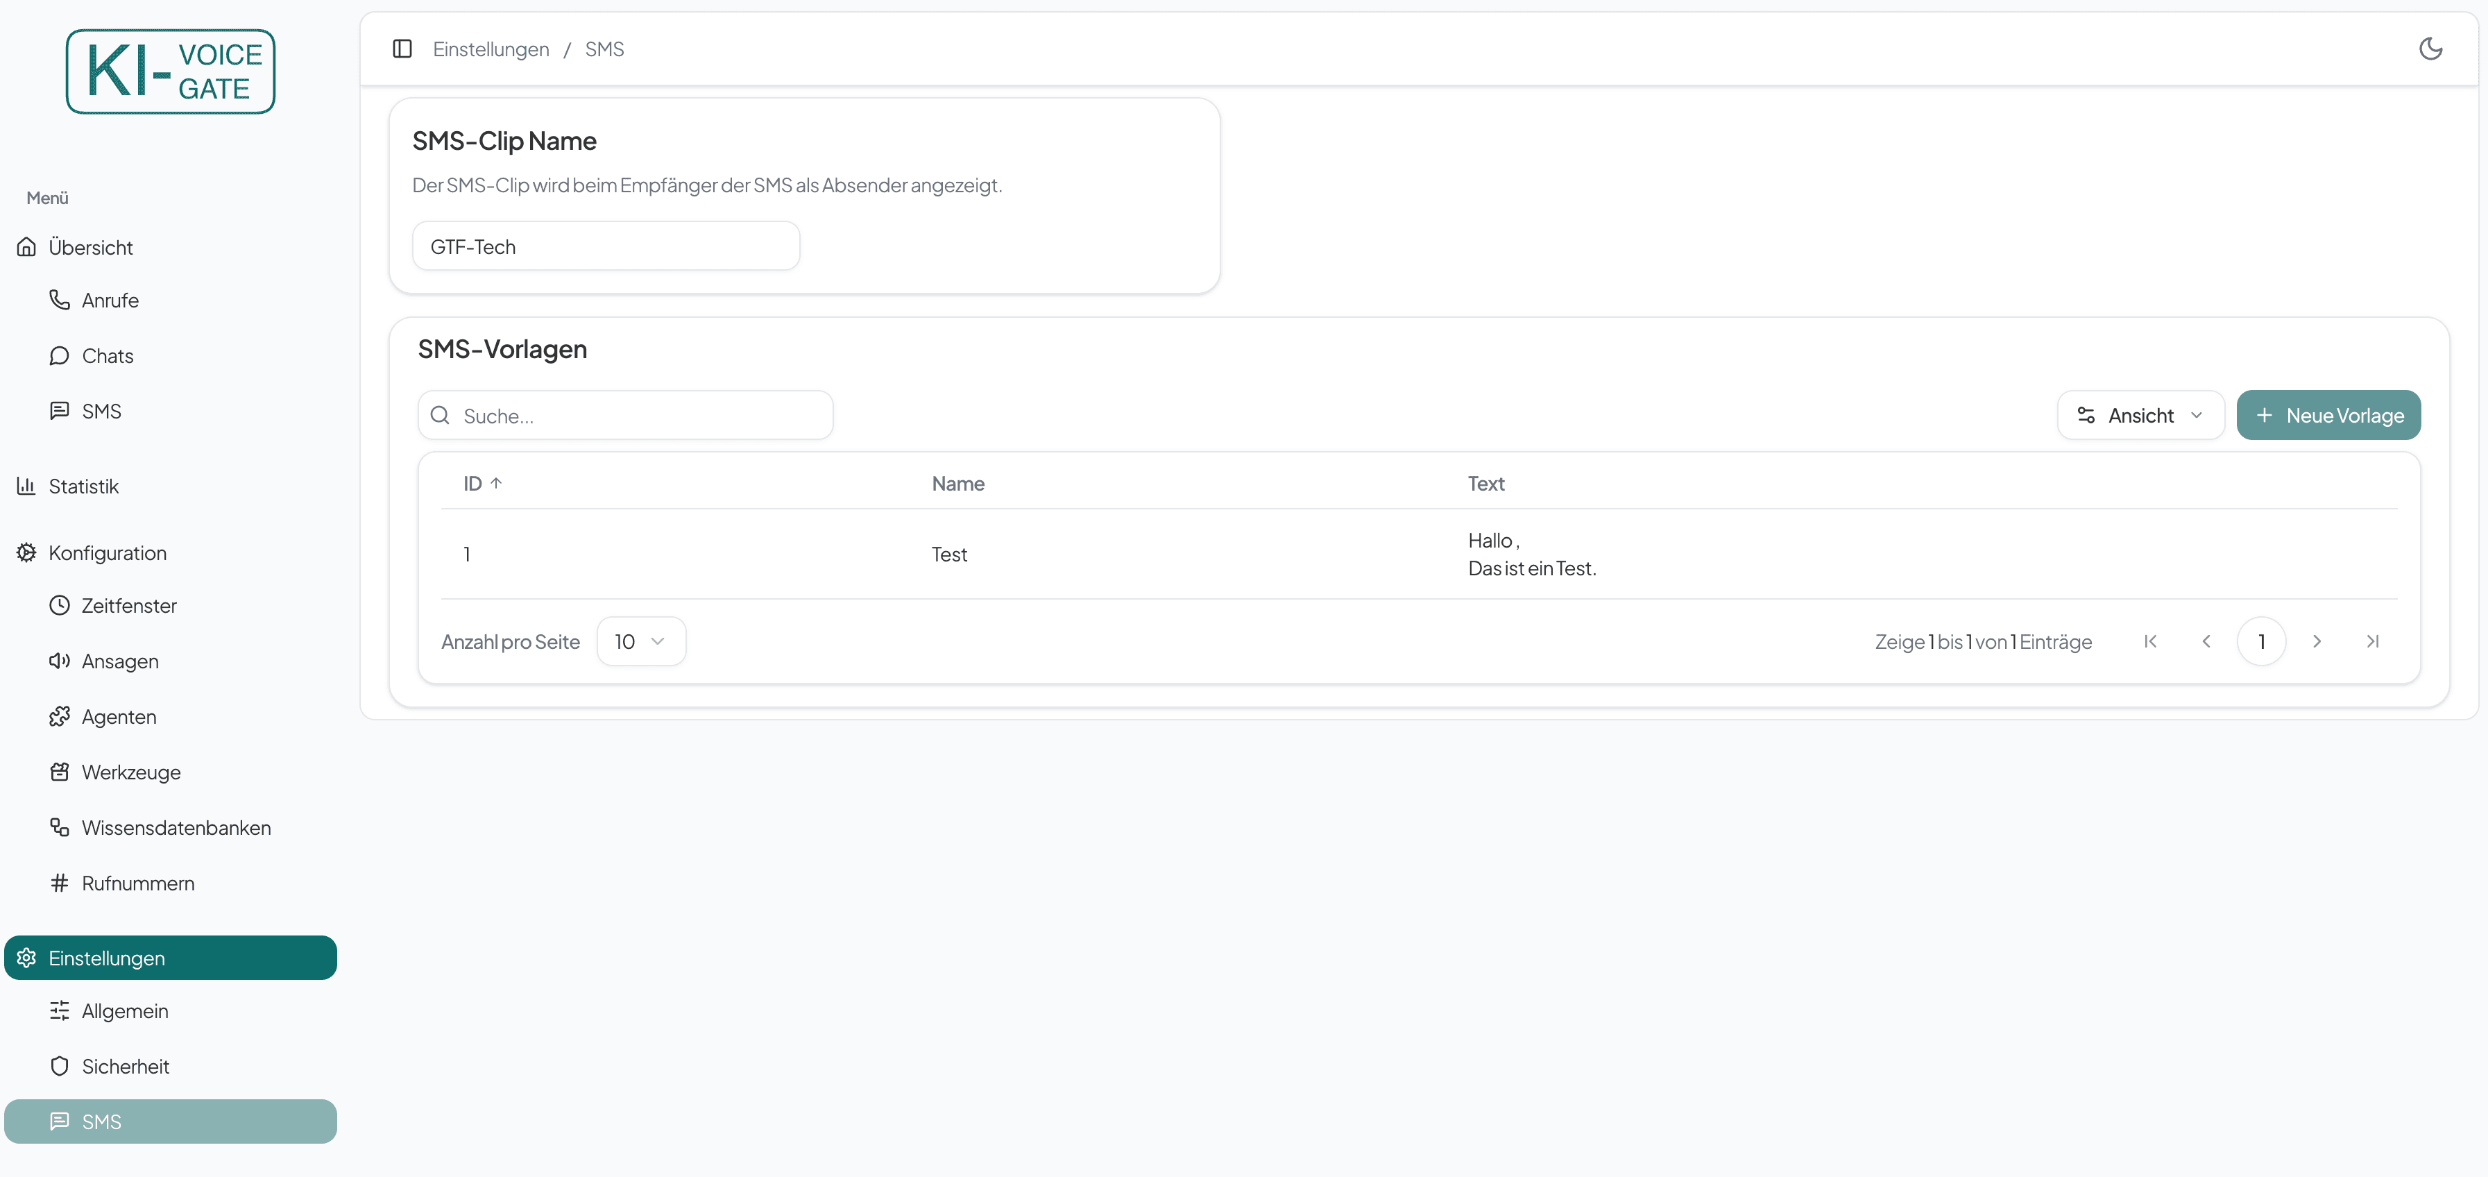Screen dimensions: 2488x1177
Task: Expand rows per page dropdown
Action: [x=640, y=642]
